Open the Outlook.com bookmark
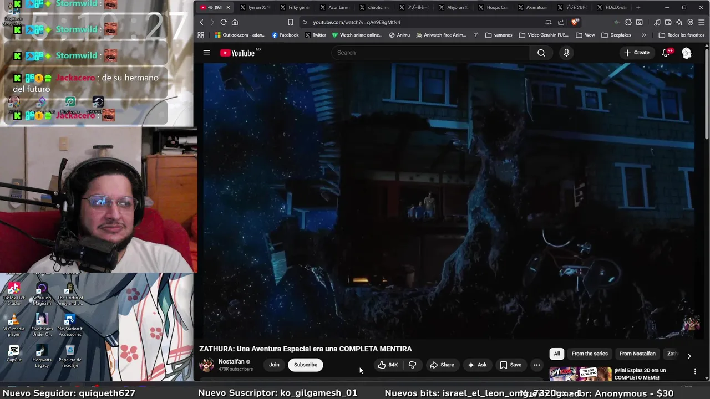 point(240,35)
